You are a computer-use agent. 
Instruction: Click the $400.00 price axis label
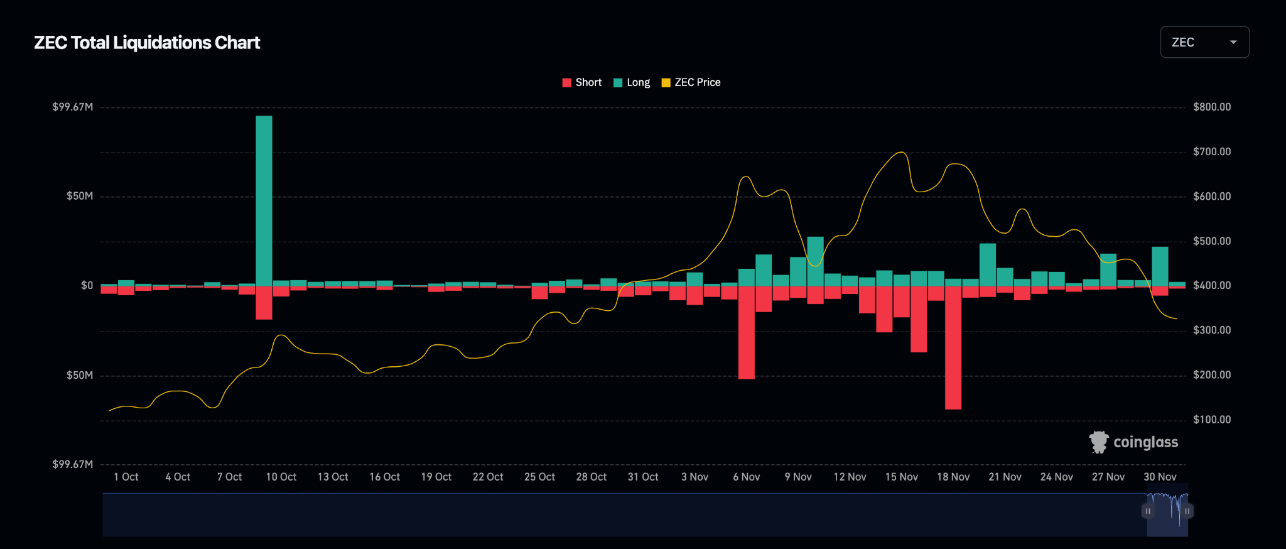coord(1212,285)
